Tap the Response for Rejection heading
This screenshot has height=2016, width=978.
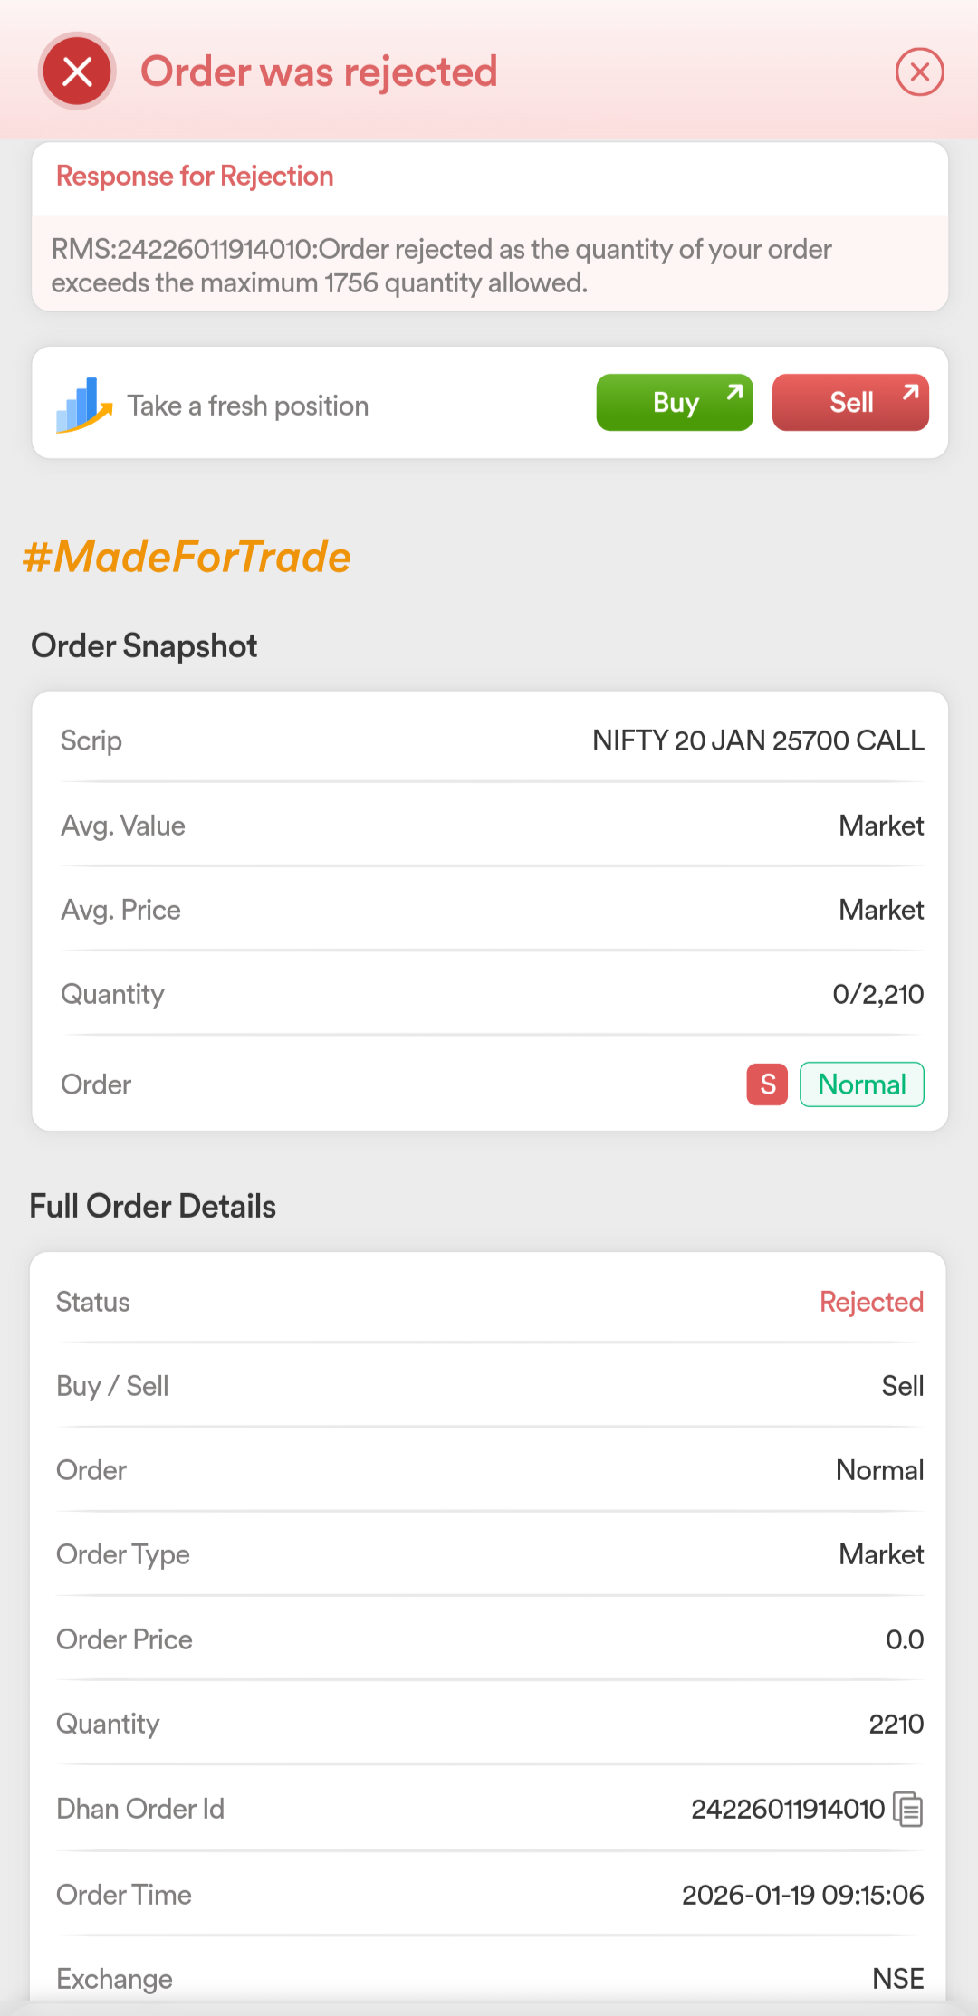(x=195, y=176)
